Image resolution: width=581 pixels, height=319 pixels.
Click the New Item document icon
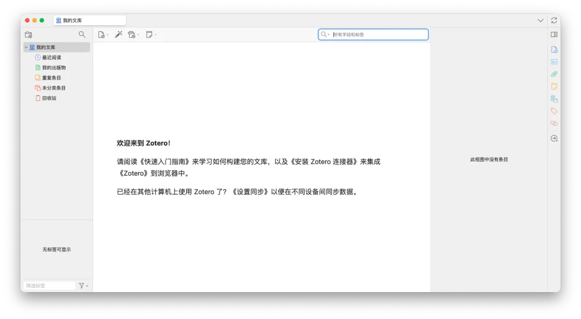click(x=101, y=35)
